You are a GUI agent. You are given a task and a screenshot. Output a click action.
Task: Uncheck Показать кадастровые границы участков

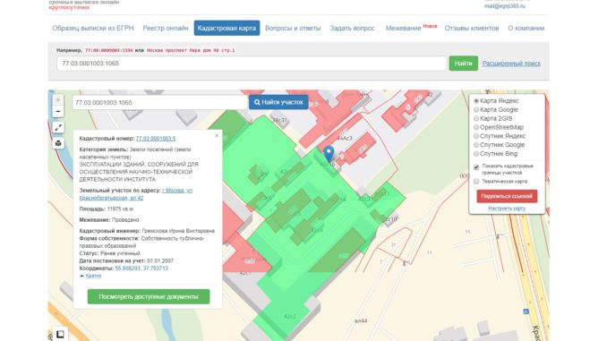click(x=476, y=167)
